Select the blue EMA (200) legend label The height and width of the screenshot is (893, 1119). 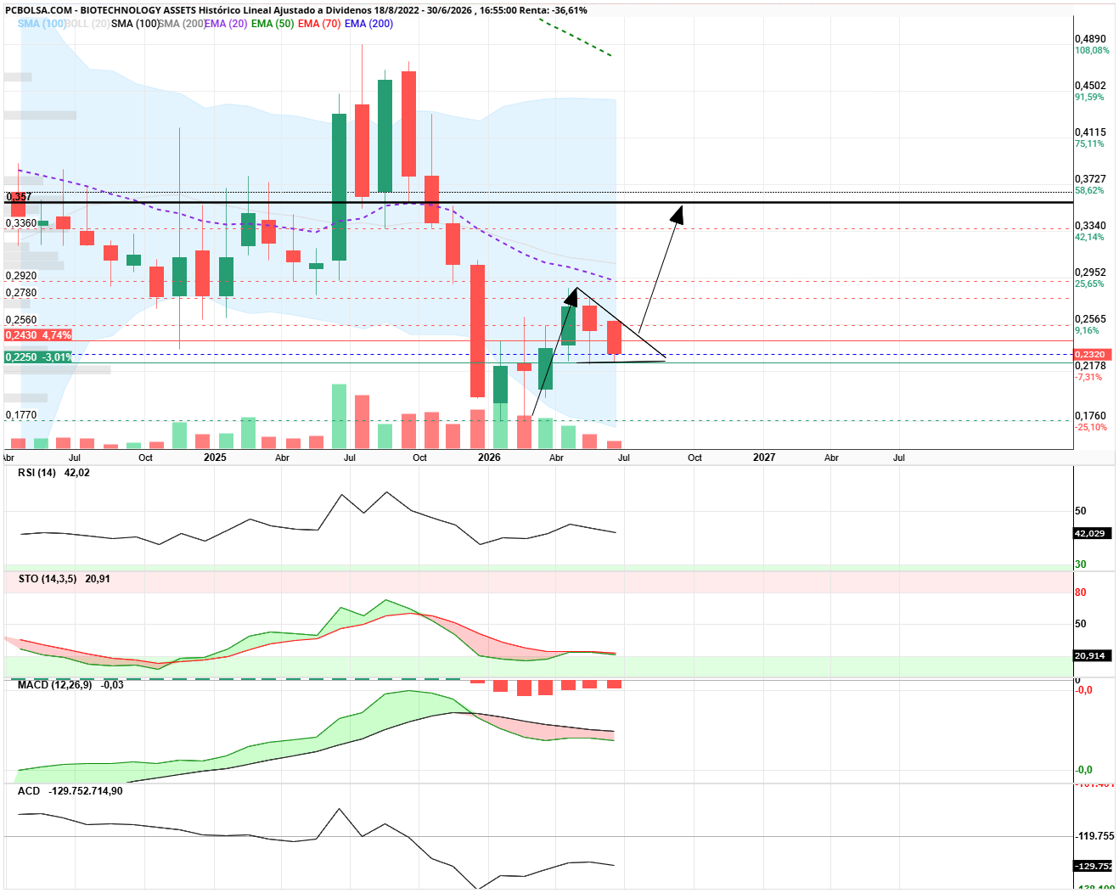point(368,24)
